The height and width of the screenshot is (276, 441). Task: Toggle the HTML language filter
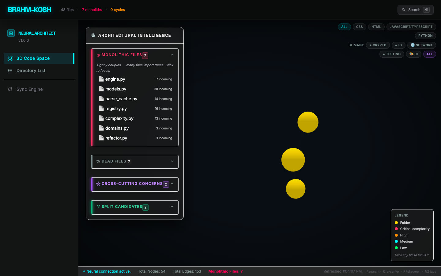(x=376, y=27)
